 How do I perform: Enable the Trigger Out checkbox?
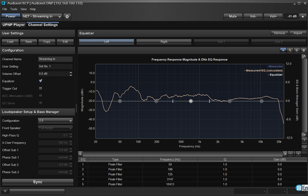click(x=40, y=88)
